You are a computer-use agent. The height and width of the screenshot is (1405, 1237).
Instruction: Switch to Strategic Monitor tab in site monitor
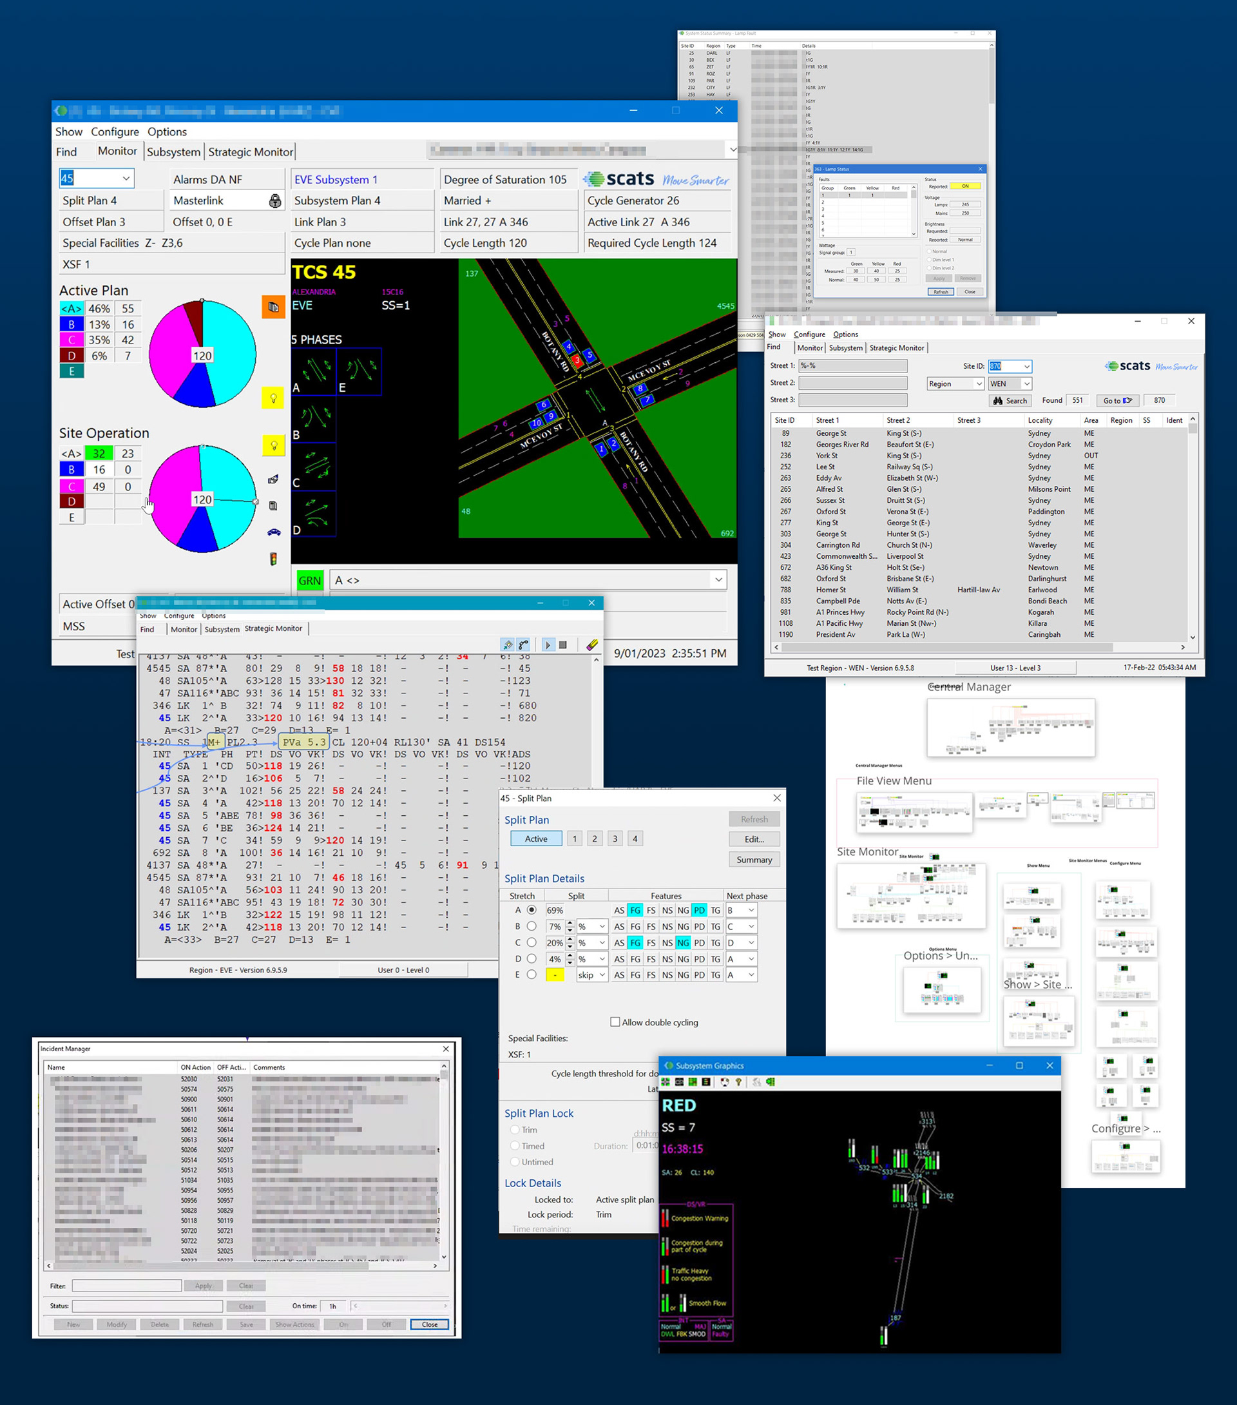click(250, 152)
